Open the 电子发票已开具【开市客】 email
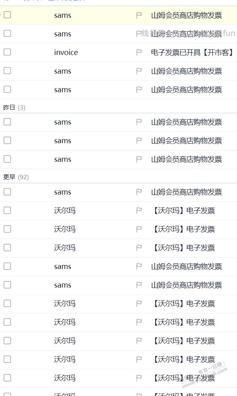 (190, 52)
